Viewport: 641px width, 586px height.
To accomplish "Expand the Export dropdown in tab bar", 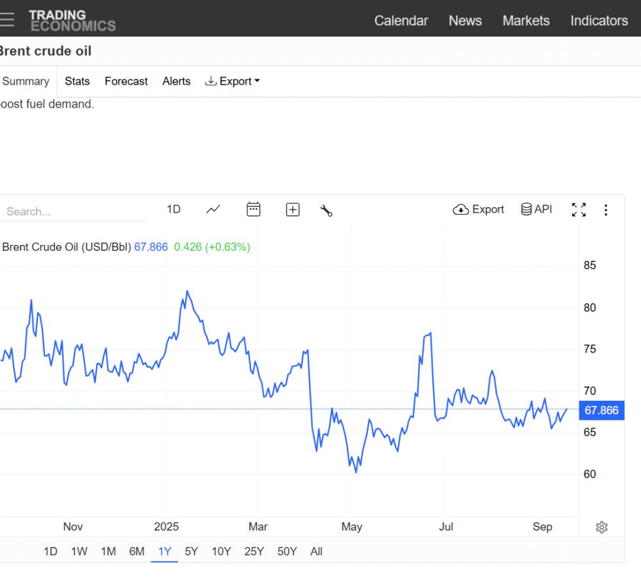I will point(233,81).
